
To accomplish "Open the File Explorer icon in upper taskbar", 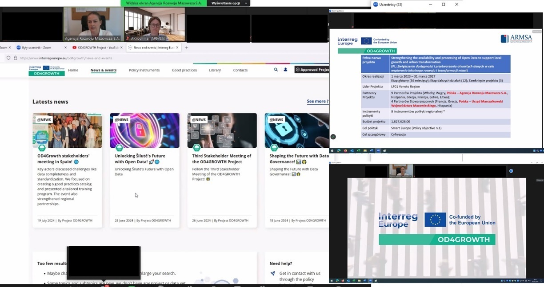I will 365,151.
